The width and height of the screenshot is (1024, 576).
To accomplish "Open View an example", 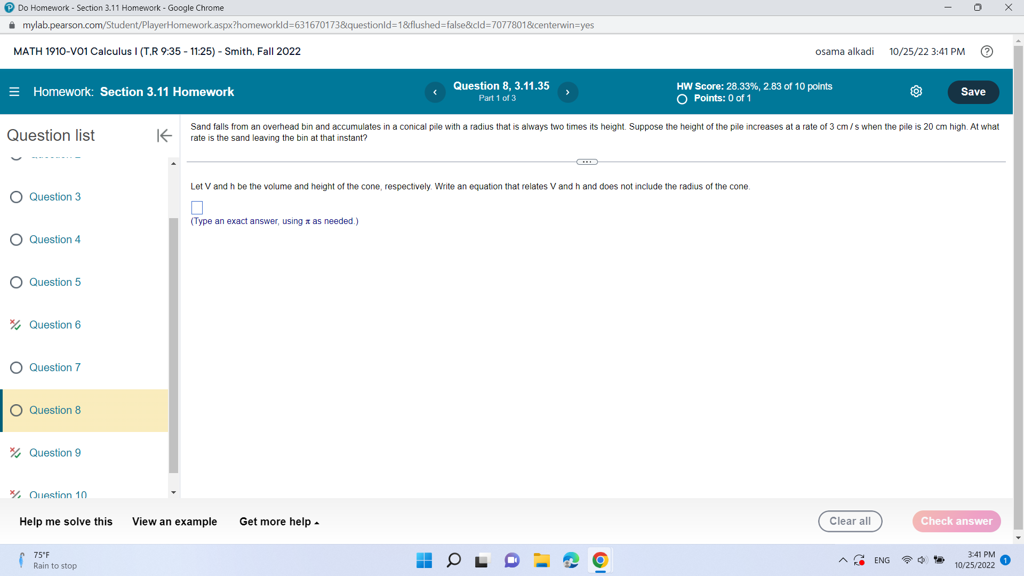I will [x=174, y=522].
